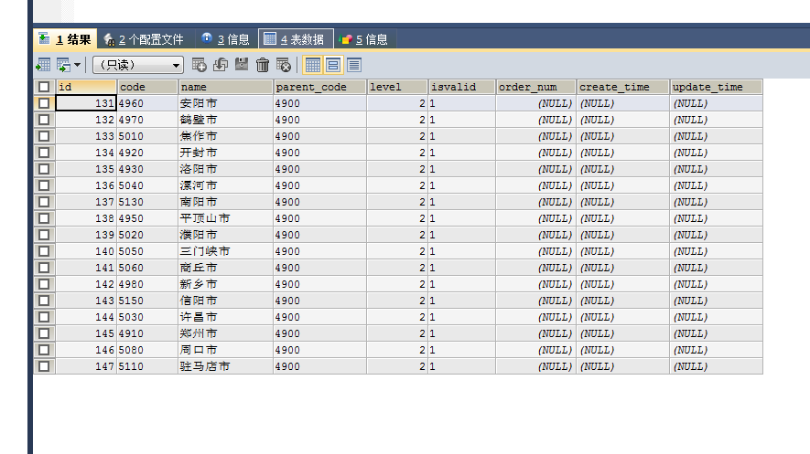This screenshot has width=810, height=454.
Task: Click the duplicate current row icon
Action: tap(221, 65)
